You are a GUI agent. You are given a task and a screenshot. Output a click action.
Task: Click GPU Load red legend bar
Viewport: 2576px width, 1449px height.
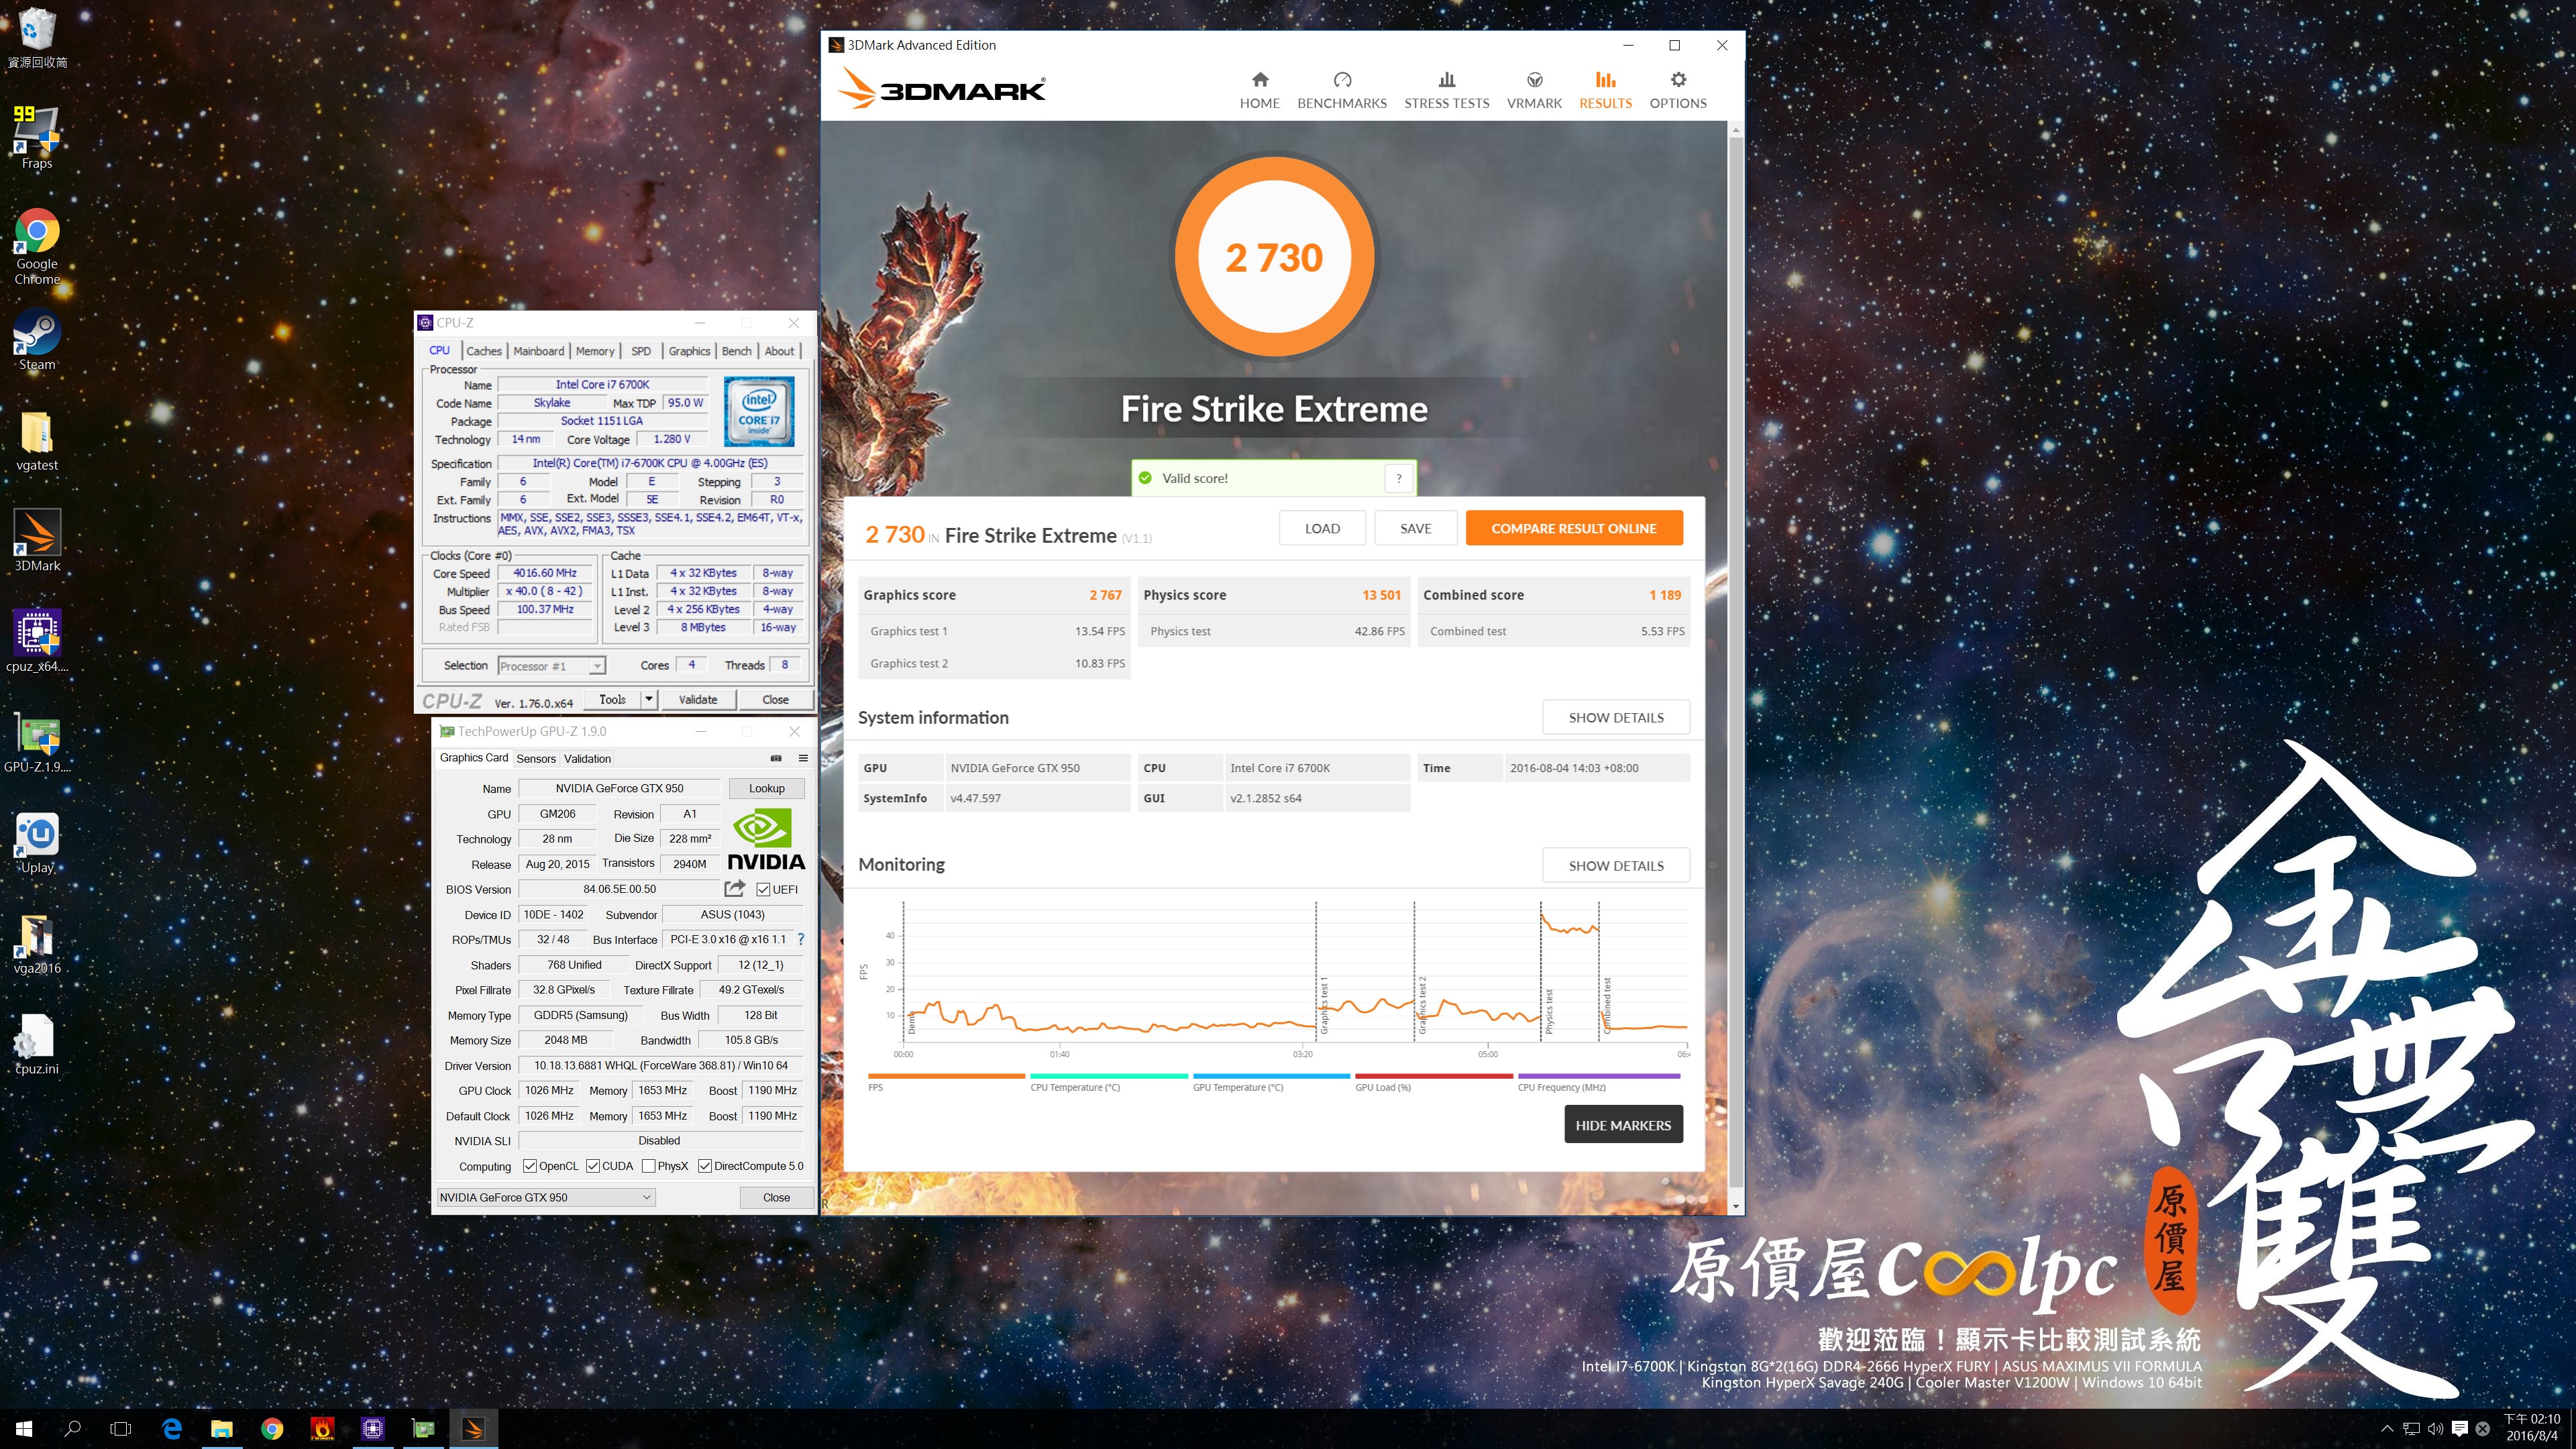point(1433,1076)
